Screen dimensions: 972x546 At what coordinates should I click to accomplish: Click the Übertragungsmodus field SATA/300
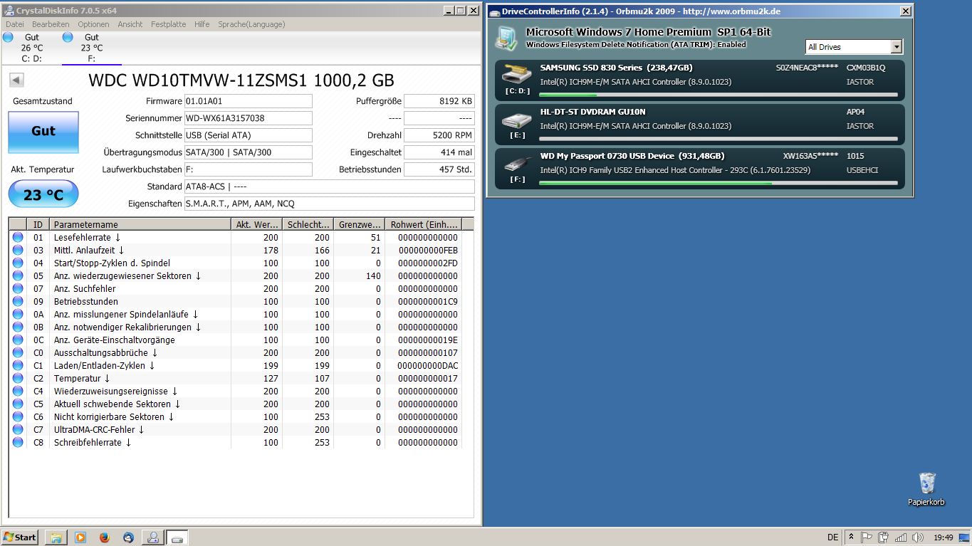[248, 152]
